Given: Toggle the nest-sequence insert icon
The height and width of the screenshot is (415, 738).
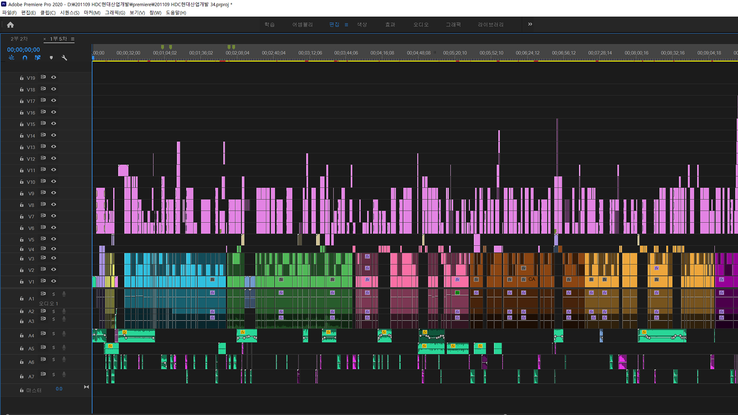Looking at the screenshot, I should [x=12, y=58].
